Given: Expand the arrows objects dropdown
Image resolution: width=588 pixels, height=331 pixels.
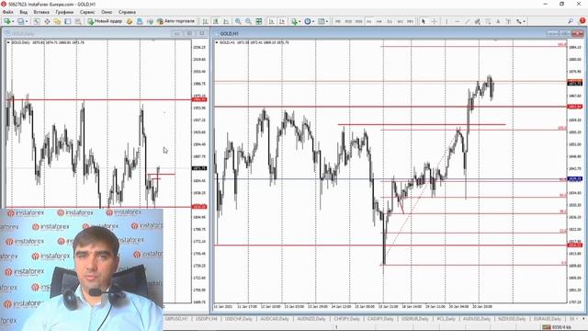Looking at the screenshot, I should click(x=524, y=21).
